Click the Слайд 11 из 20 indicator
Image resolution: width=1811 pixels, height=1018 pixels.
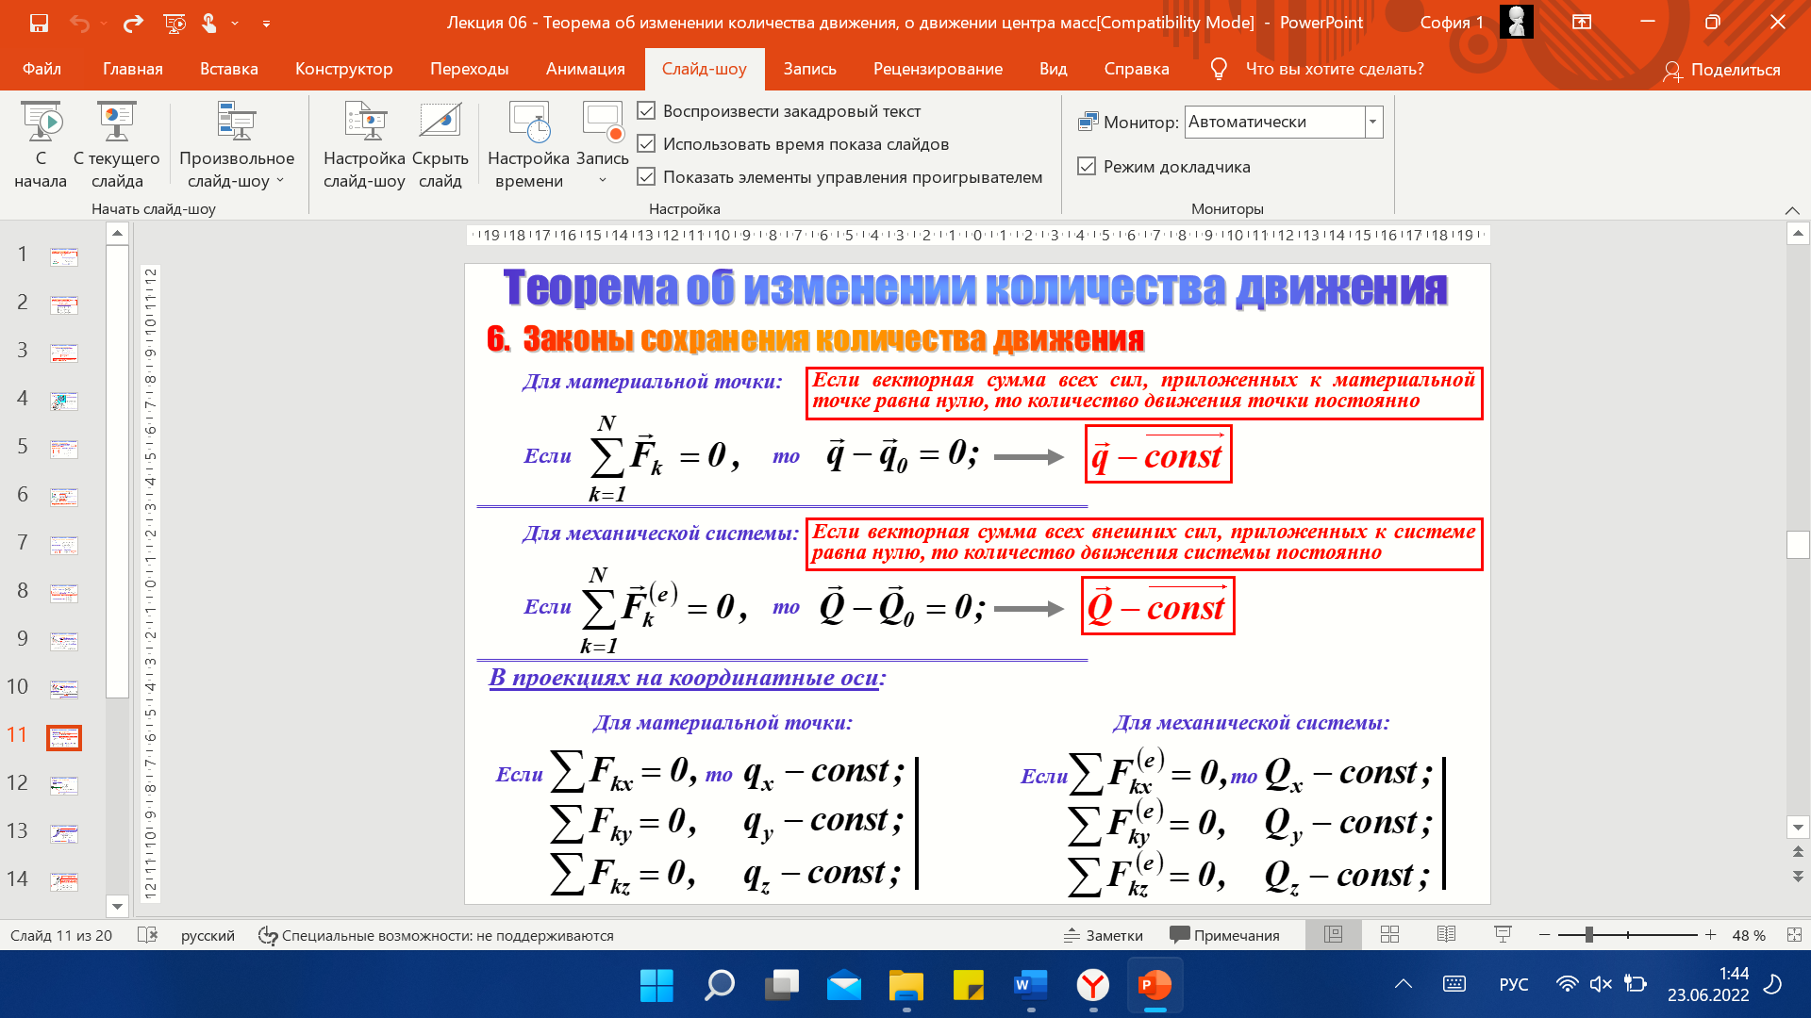[x=61, y=935]
